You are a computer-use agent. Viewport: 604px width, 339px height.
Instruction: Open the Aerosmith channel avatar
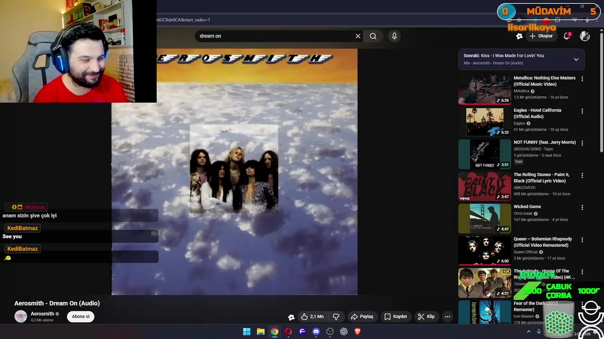(x=21, y=316)
